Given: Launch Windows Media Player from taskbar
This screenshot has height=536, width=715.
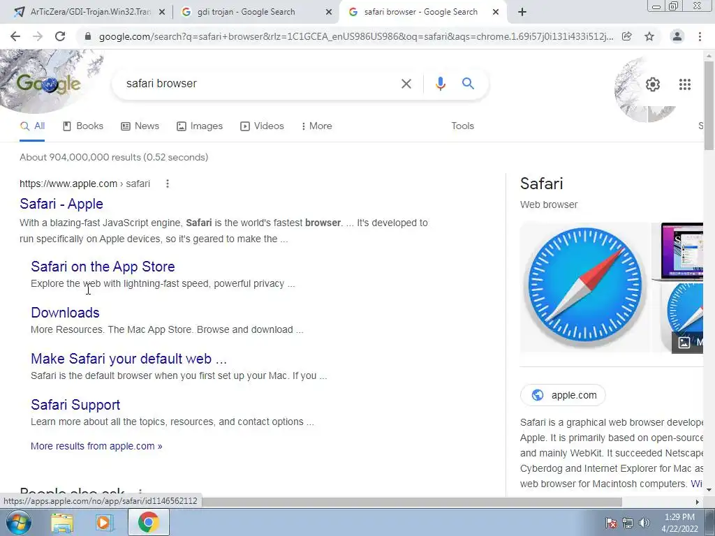Looking at the screenshot, I should (x=105, y=522).
